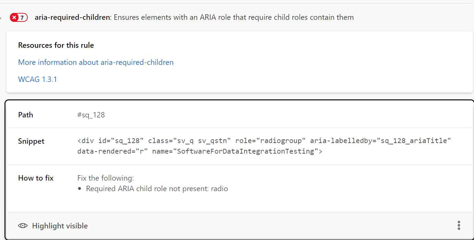The width and height of the screenshot is (474, 240).
Task: Open the three-dot more actions menu
Action: [459, 225]
